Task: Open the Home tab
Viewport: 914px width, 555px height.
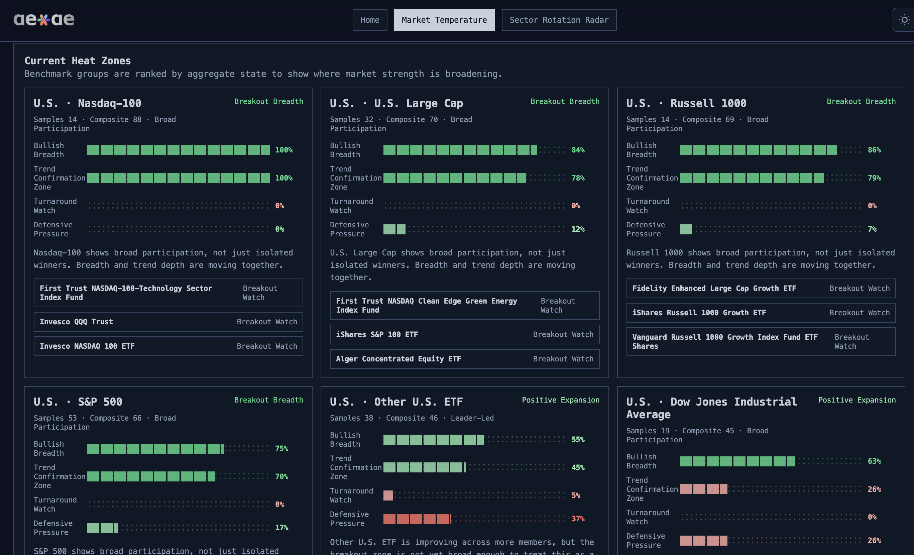Action: [369, 20]
